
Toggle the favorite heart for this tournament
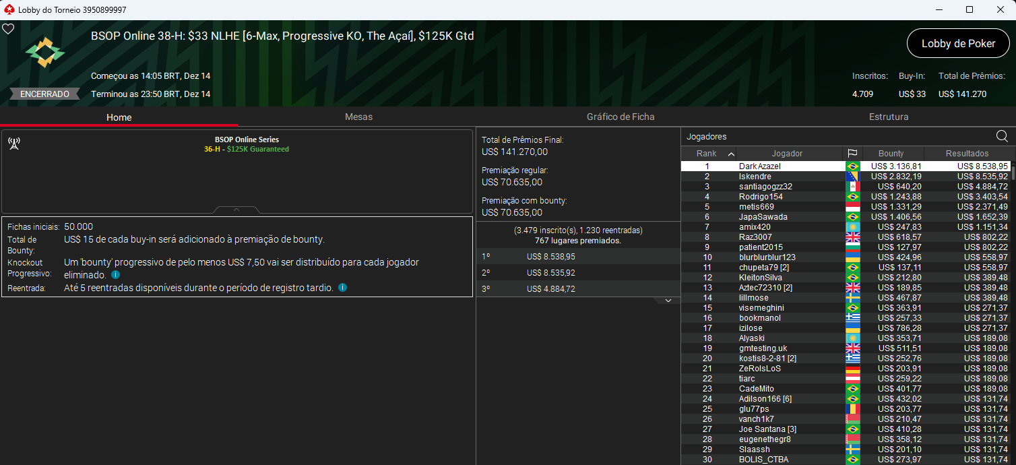click(8, 28)
